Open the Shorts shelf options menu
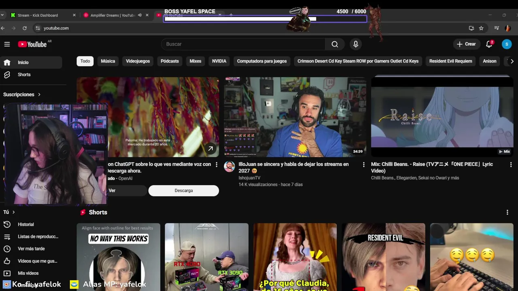 (x=507, y=212)
